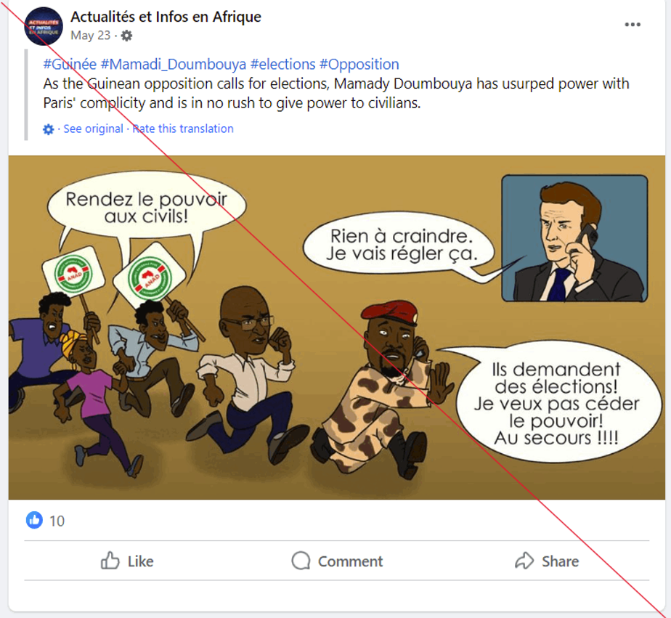This screenshot has height=618, width=671.
Task: View the reaction count of 10
Action: pos(57,521)
